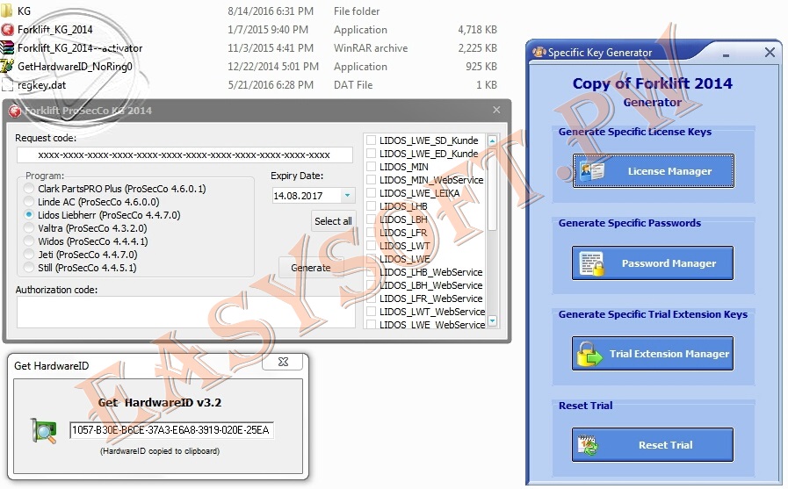Check the LIDOS_LBH_WebService box
Image resolution: width=788 pixels, height=489 pixels.
[x=371, y=285]
